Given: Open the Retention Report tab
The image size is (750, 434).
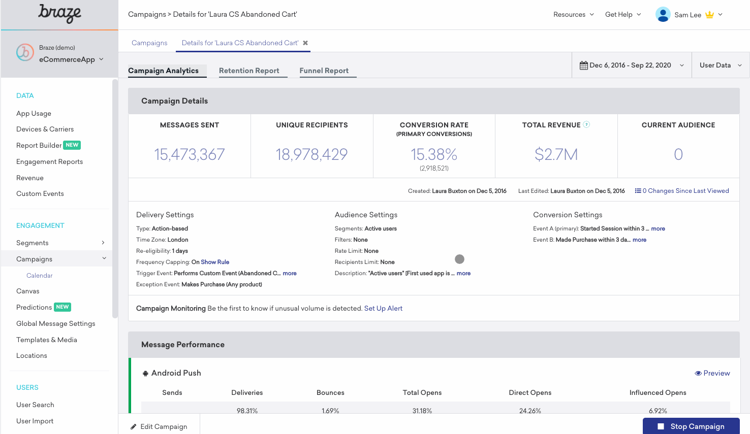Looking at the screenshot, I should click(x=249, y=71).
